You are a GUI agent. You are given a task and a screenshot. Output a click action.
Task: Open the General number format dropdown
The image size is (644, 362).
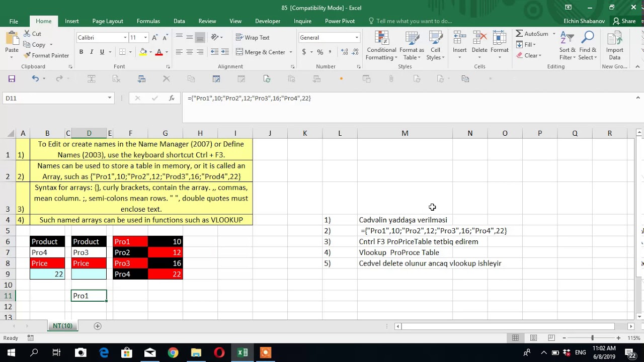[x=356, y=38]
